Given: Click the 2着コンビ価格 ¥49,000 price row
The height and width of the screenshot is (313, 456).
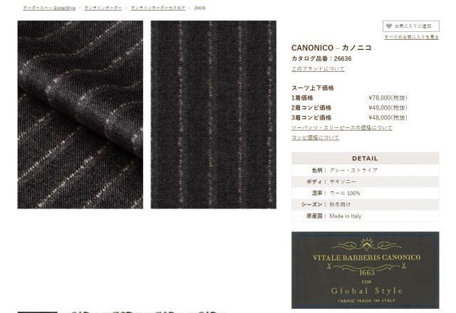Looking at the screenshot, I should 350,107.
